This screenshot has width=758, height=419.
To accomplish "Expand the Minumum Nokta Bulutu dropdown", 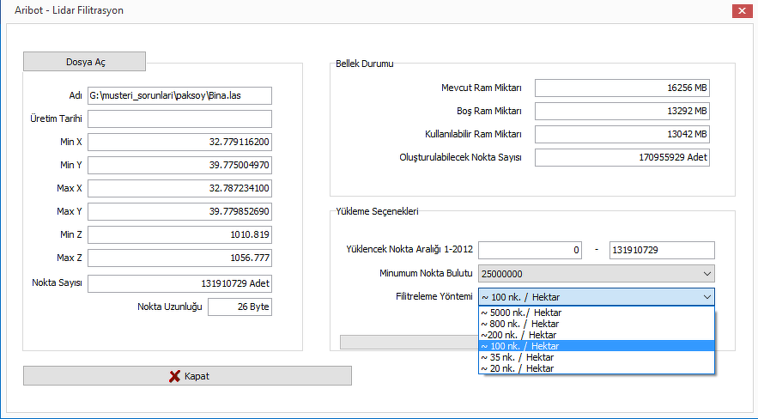I will [706, 273].
